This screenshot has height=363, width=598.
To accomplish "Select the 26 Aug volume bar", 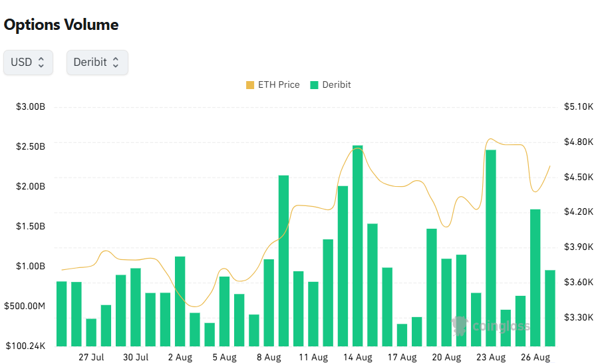I will click(x=535, y=278).
